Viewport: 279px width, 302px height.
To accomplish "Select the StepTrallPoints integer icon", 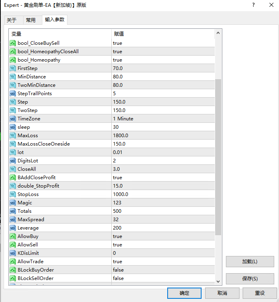I will click(13, 94).
